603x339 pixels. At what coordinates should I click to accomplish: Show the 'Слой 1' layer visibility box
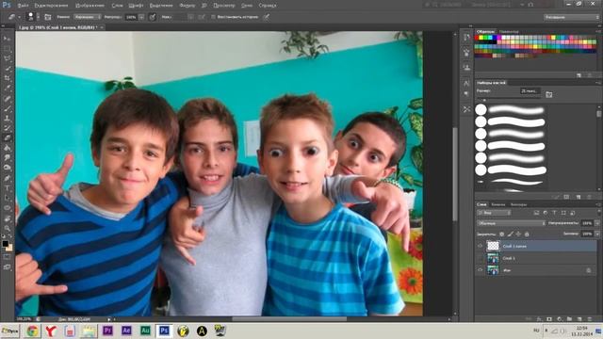coord(480,258)
